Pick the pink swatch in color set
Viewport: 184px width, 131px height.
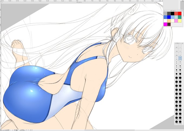[176, 21]
